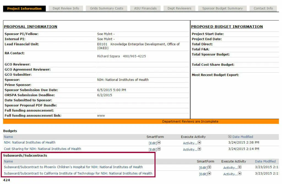View the Contact Info tab
This screenshot has width=282, height=184.
[x=263, y=9]
